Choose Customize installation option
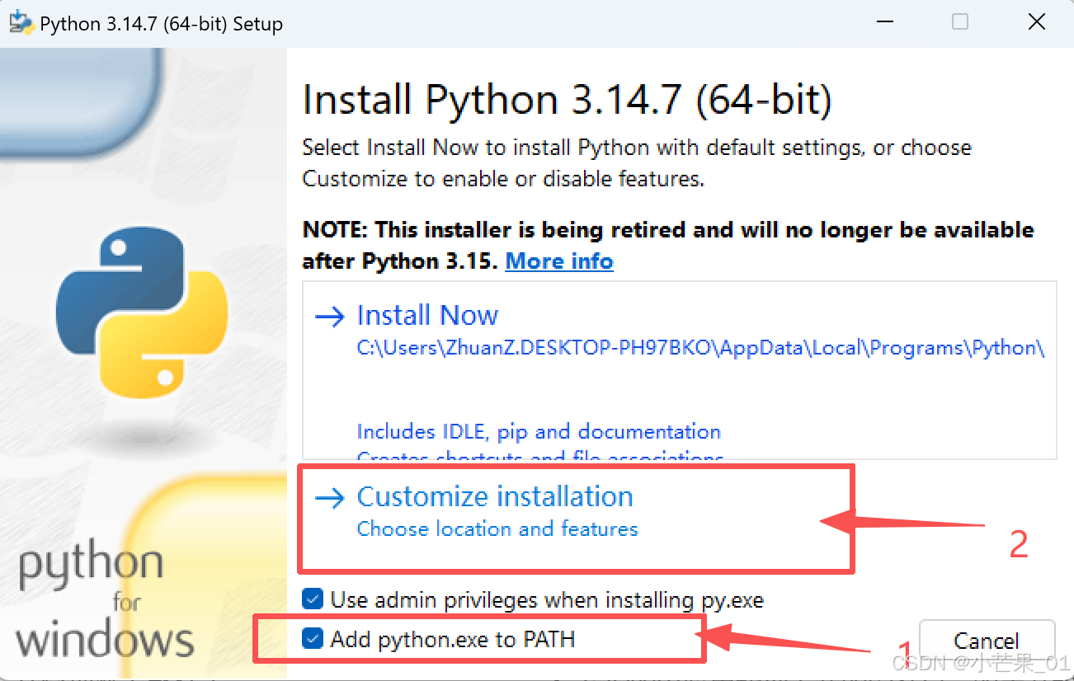The width and height of the screenshot is (1074, 681). 495,497
